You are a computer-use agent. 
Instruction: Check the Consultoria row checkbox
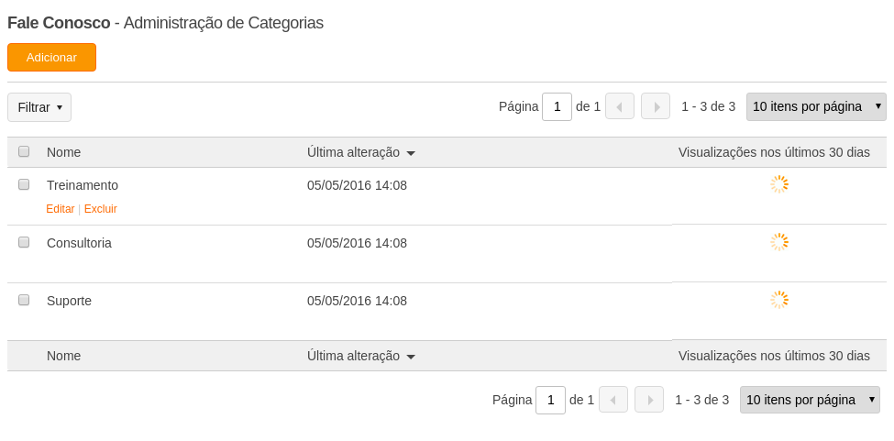(x=24, y=242)
